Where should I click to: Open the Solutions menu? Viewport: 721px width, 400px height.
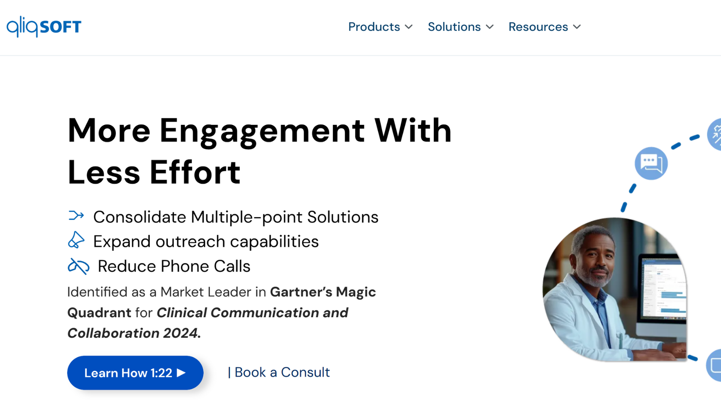454,27
